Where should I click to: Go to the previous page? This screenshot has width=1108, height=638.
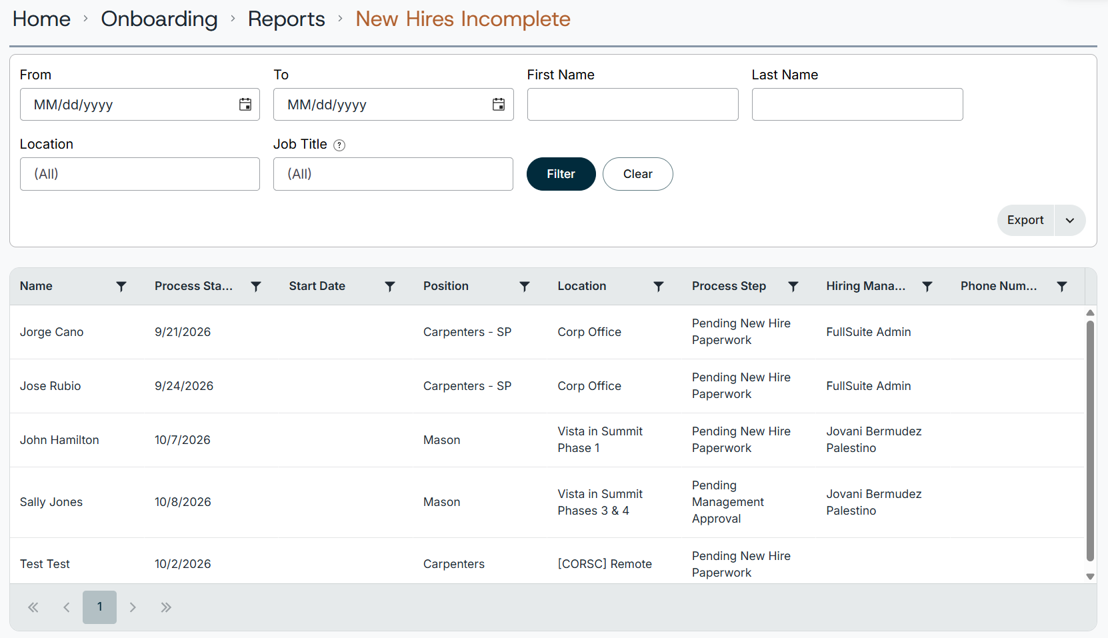click(67, 607)
